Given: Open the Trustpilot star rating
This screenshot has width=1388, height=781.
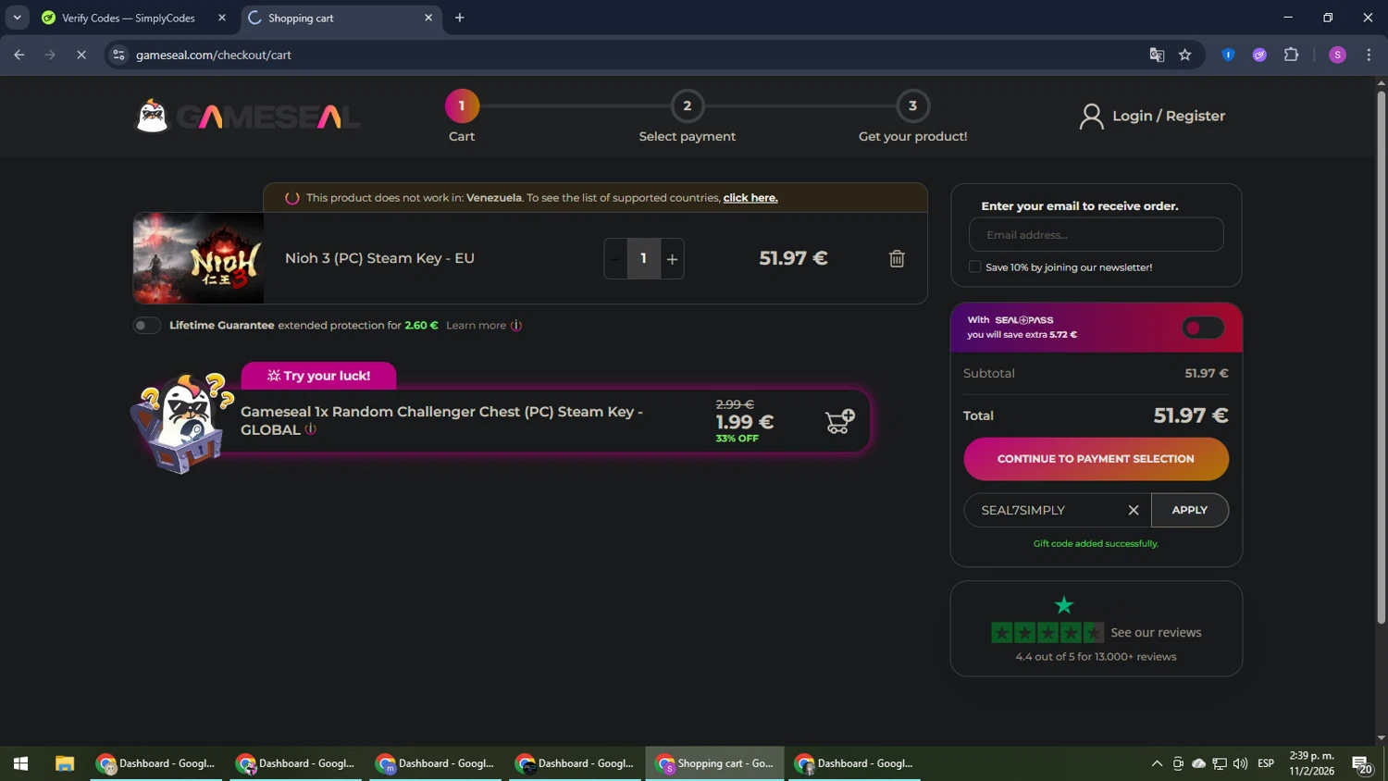Looking at the screenshot, I should pyautogui.click(x=1047, y=633).
